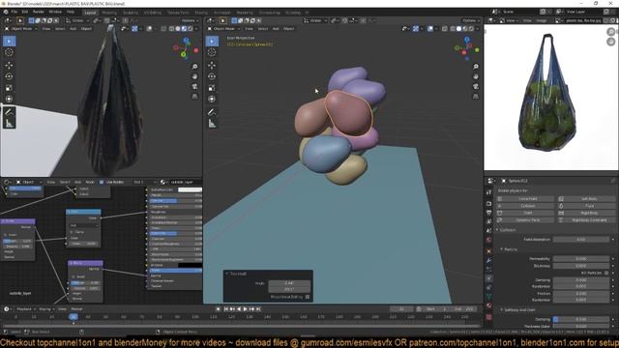Toggle camera view icon in main viewport
The image size is (619, 348).
476,86
